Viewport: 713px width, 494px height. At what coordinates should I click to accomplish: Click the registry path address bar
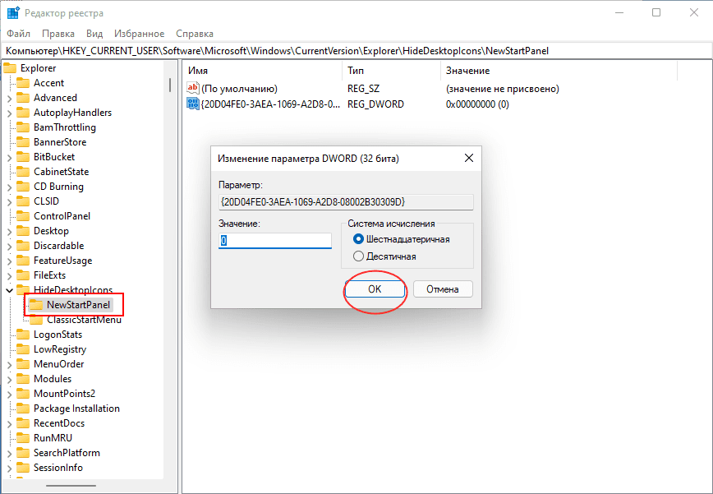[356, 51]
